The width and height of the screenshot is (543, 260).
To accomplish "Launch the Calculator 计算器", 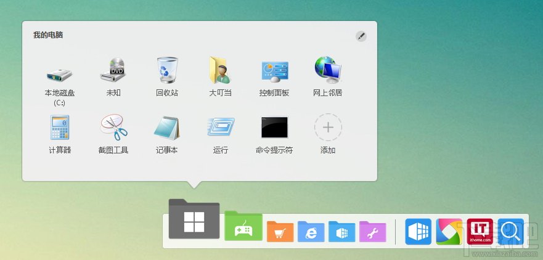I will [60, 128].
